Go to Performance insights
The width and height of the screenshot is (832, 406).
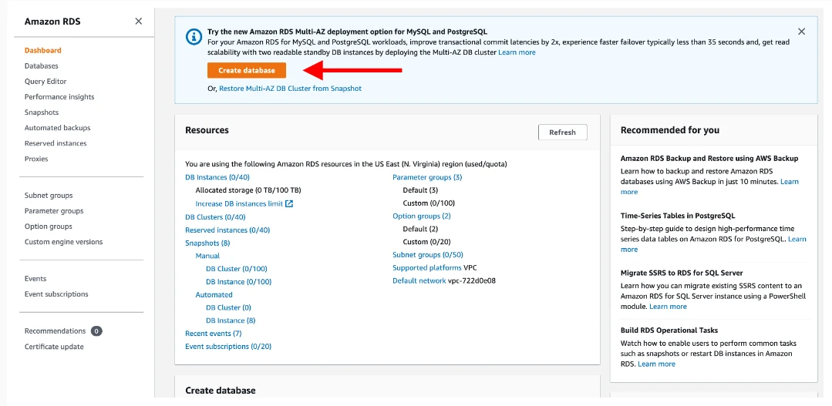tap(59, 97)
